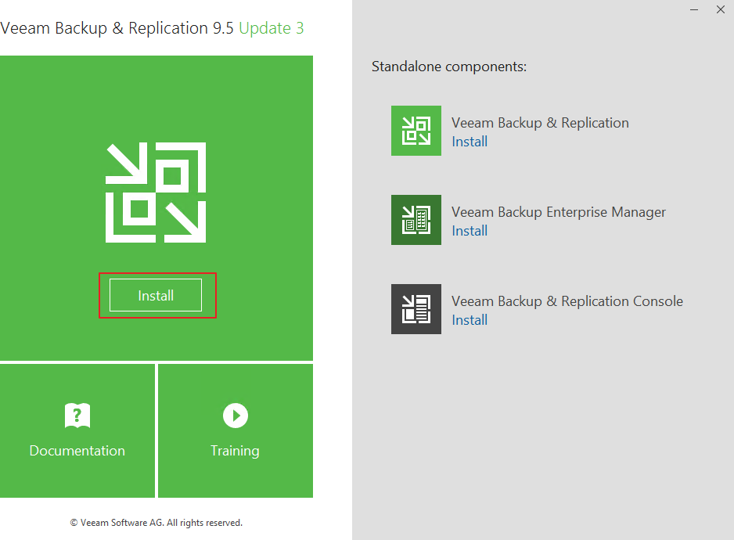Click the Veeam Backup & Replication Console title

tap(567, 301)
